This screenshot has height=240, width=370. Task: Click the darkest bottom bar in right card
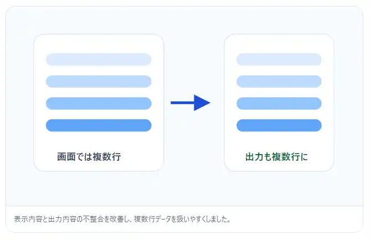point(279,125)
